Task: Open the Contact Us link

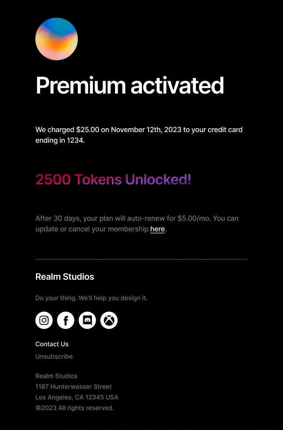Action: pyautogui.click(x=52, y=344)
